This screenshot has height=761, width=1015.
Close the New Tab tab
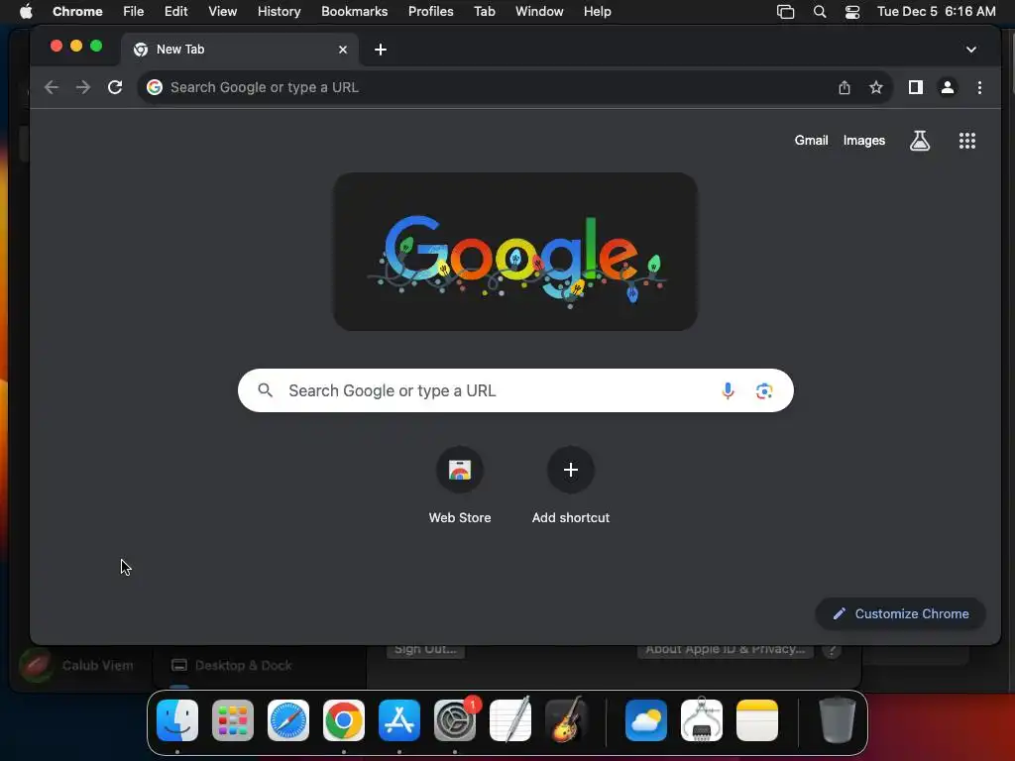pyautogui.click(x=343, y=50)
